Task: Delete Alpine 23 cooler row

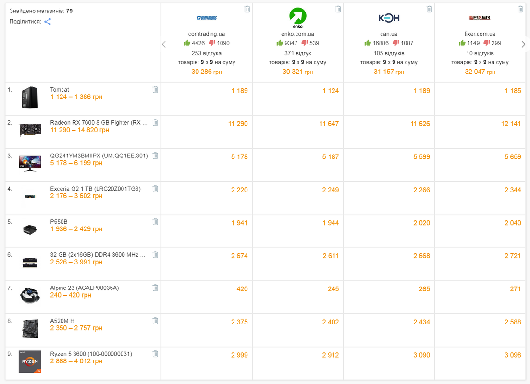Action: click(x=155, y=288)
